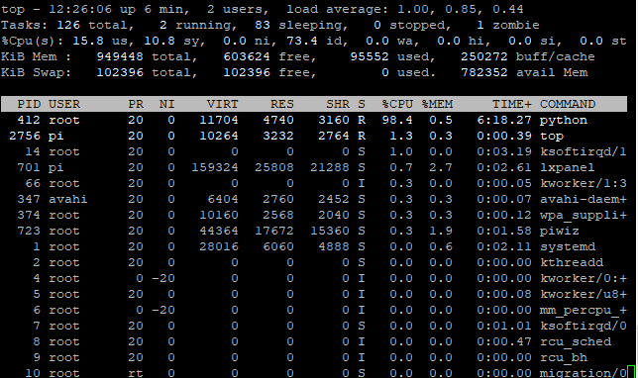This screenshot has height=378, width=638.
Task: Click the rcu_sched command text
Action: pyautogui.click(x=576, y=341)
